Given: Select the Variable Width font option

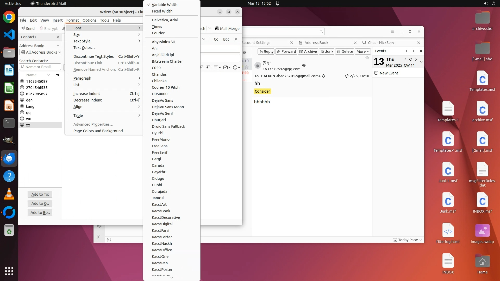Looking at the screenshot, I should [164, 4].
